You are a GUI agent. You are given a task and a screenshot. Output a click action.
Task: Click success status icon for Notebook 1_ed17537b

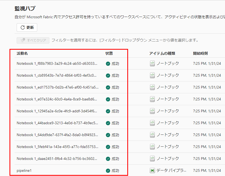(x=108, y=87)
